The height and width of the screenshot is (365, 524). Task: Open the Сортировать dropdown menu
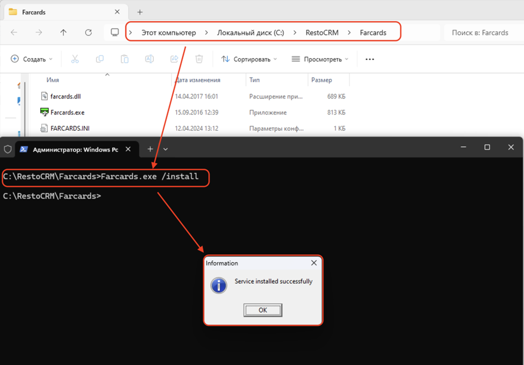[x=249, y=59]
